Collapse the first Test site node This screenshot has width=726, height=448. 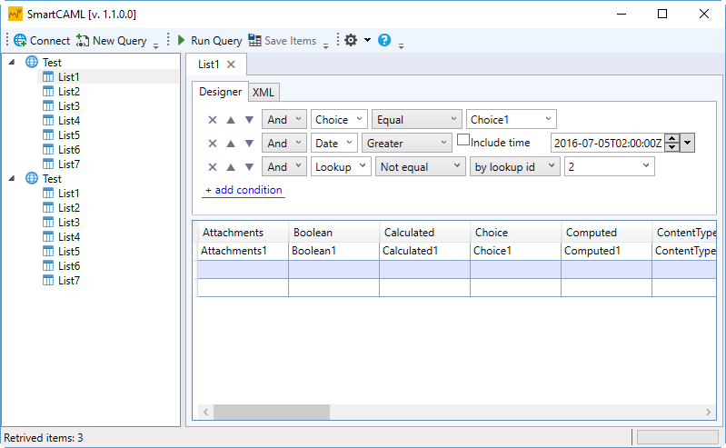[12, 62]
